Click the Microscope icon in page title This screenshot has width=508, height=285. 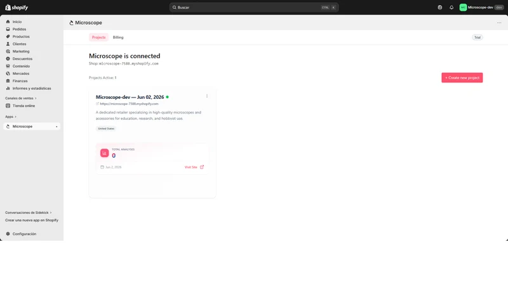click(71, 23)
